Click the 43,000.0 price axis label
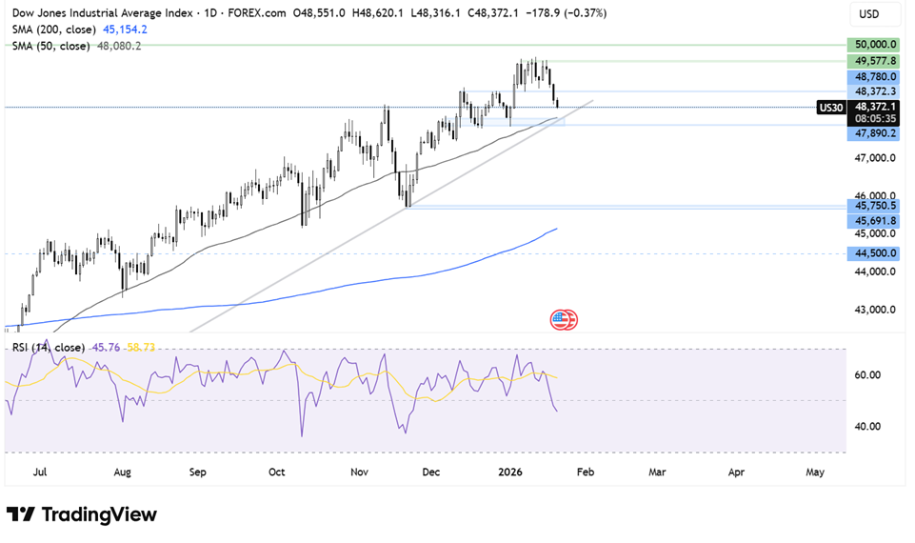The height and width of the screenshot is (543, 915). 875,310
